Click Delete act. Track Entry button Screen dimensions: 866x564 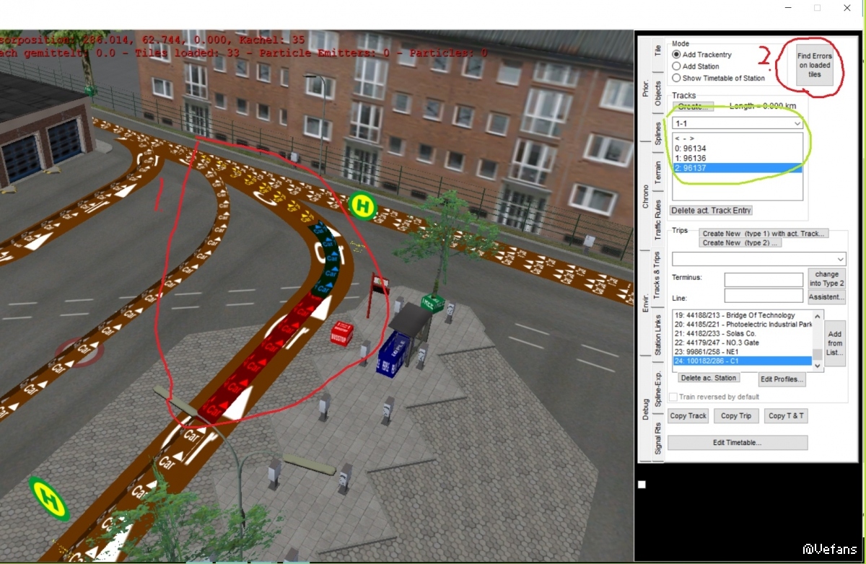[x=711, y=211]
